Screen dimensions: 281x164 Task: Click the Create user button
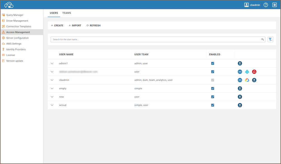click(x=57, y=26)
